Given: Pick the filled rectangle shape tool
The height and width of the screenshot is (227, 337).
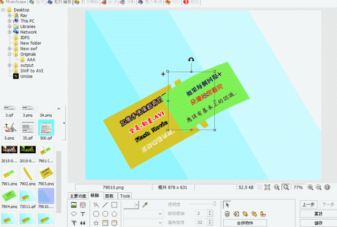Looking at the screenshot, I should pyautogui.click(x=105, y=223).
